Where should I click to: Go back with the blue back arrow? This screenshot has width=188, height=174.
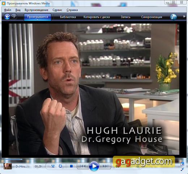[x=7, y=17]
